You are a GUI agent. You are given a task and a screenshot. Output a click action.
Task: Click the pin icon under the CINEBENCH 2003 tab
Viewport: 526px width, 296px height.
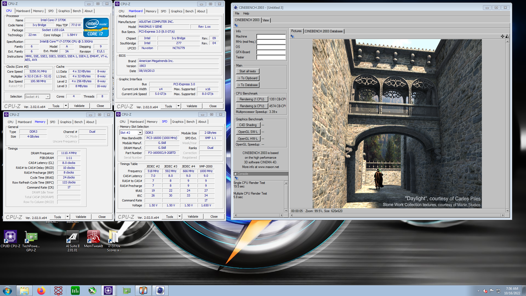pos(236,25)
